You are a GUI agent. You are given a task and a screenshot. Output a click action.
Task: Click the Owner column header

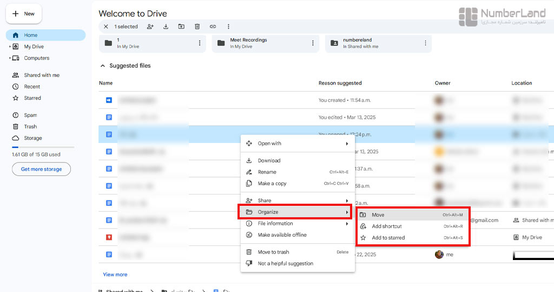[443, 83]
